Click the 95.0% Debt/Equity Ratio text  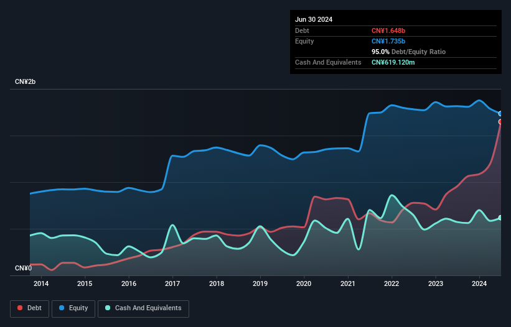[408, 52]
